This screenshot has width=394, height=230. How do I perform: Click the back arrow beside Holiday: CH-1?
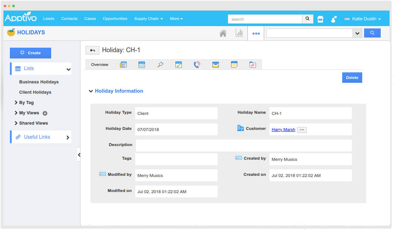coord(92,50)
